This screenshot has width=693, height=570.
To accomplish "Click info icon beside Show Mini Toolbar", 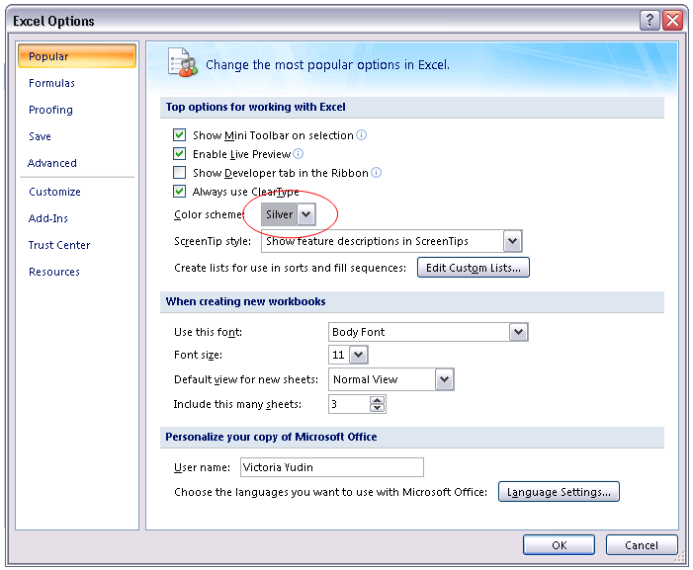I will tap(361, 135).
